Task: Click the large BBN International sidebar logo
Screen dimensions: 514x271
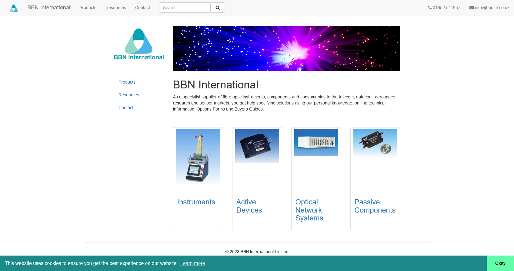Action: coord(139,45)
